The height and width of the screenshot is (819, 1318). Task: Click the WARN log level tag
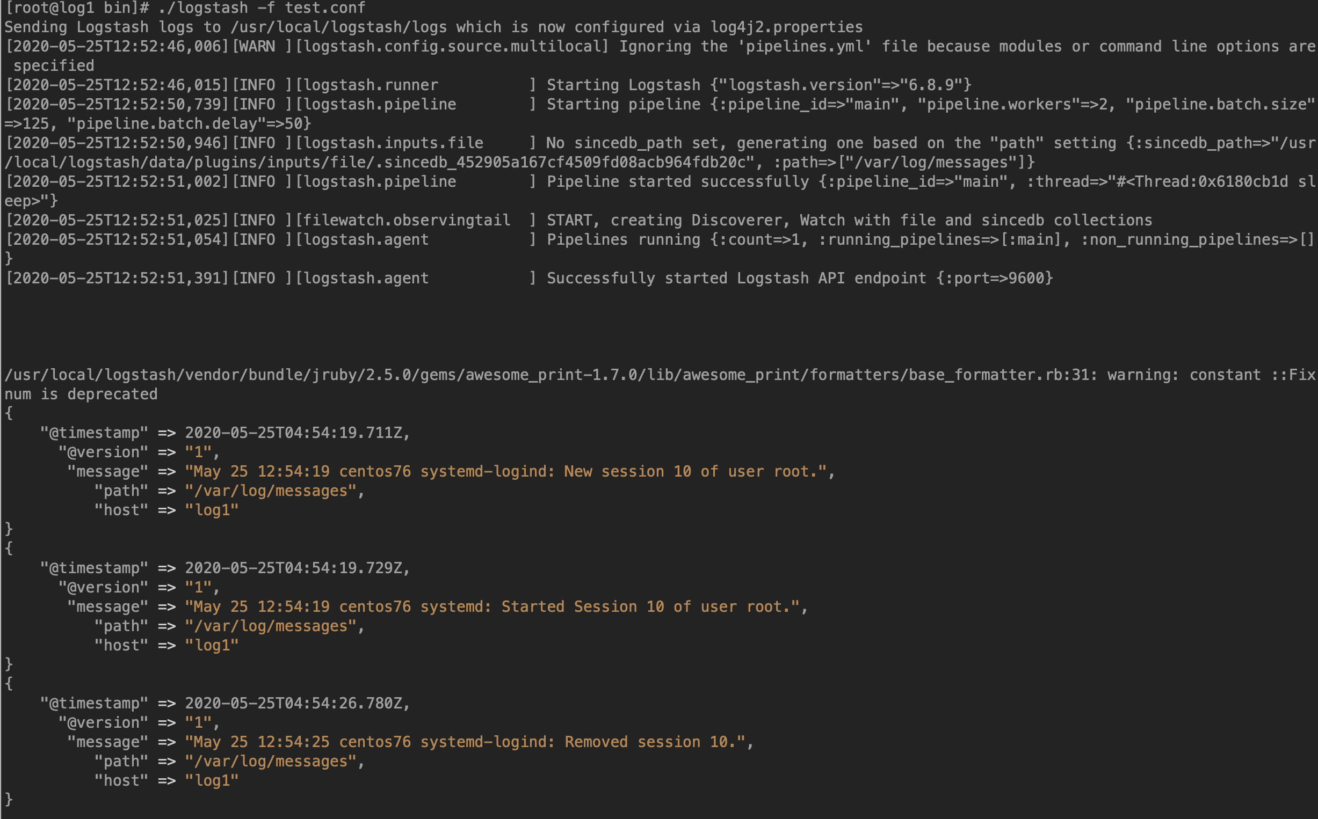click(x=262, y=47)
